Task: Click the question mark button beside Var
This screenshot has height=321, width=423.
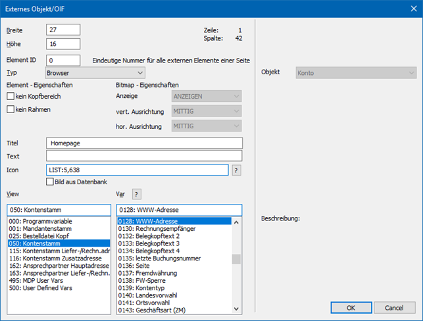Action: coord(137,193)
